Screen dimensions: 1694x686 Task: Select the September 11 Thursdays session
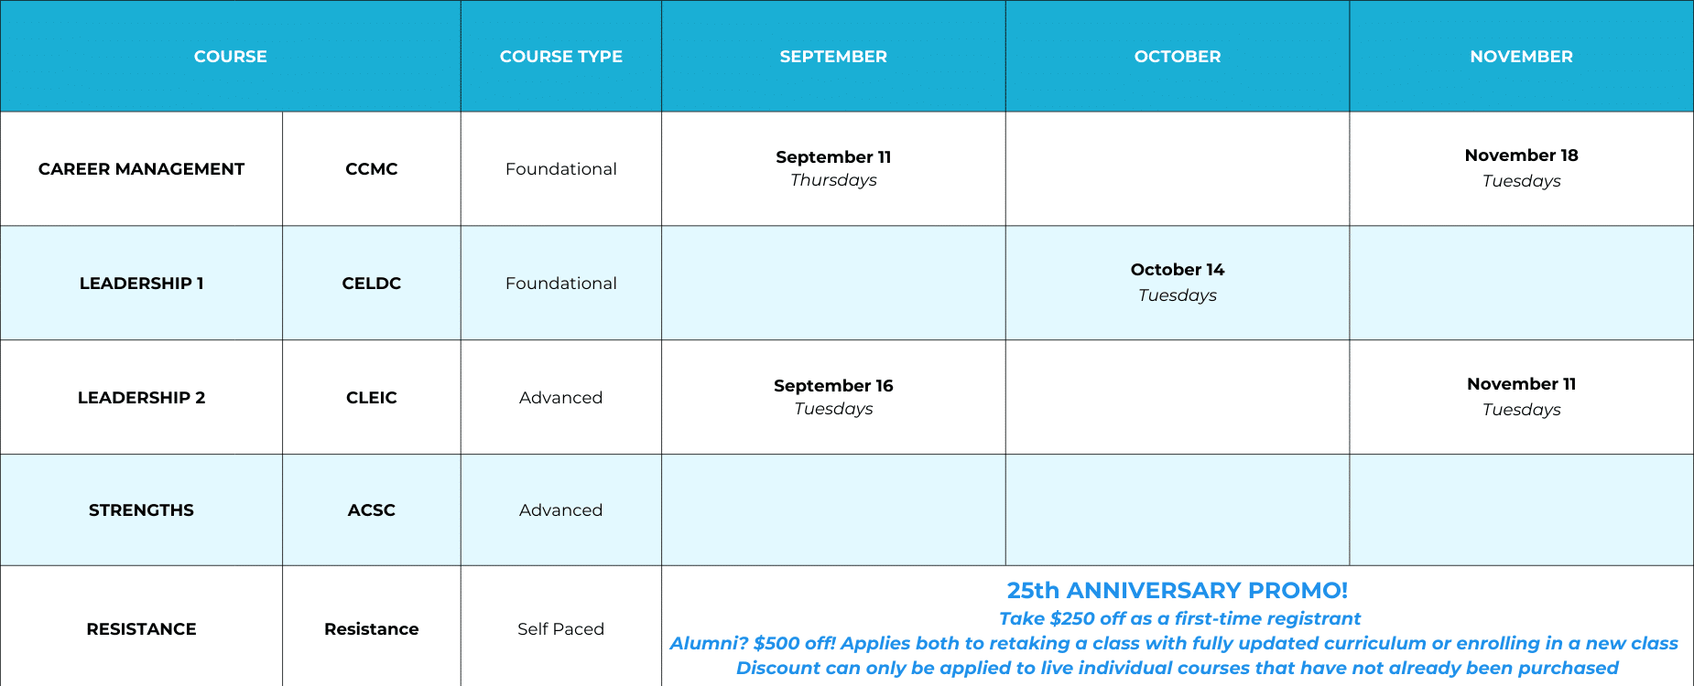tap(833, 168)
